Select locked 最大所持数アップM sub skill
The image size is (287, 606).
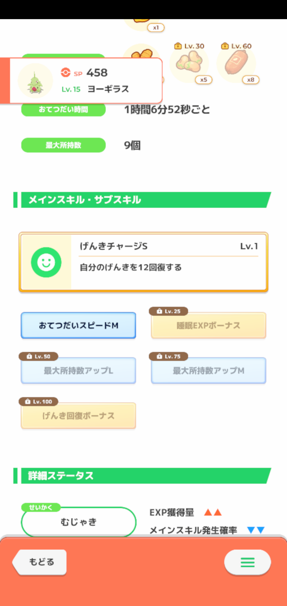tap(209, 371)
